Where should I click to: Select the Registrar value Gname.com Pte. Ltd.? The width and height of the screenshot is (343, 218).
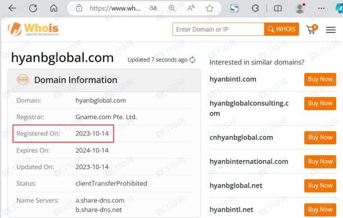tap(106, 117)
